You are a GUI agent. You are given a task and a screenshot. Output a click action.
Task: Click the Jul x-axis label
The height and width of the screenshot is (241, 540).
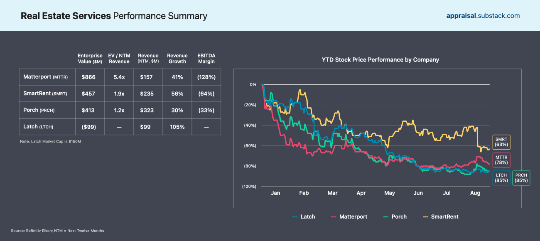point(447,193)
